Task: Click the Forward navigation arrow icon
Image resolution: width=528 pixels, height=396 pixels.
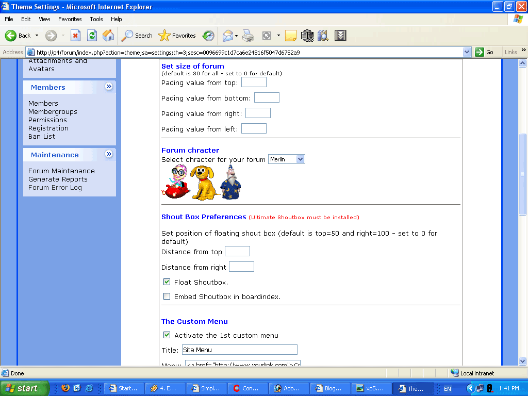Action: (x=51, y=36)
